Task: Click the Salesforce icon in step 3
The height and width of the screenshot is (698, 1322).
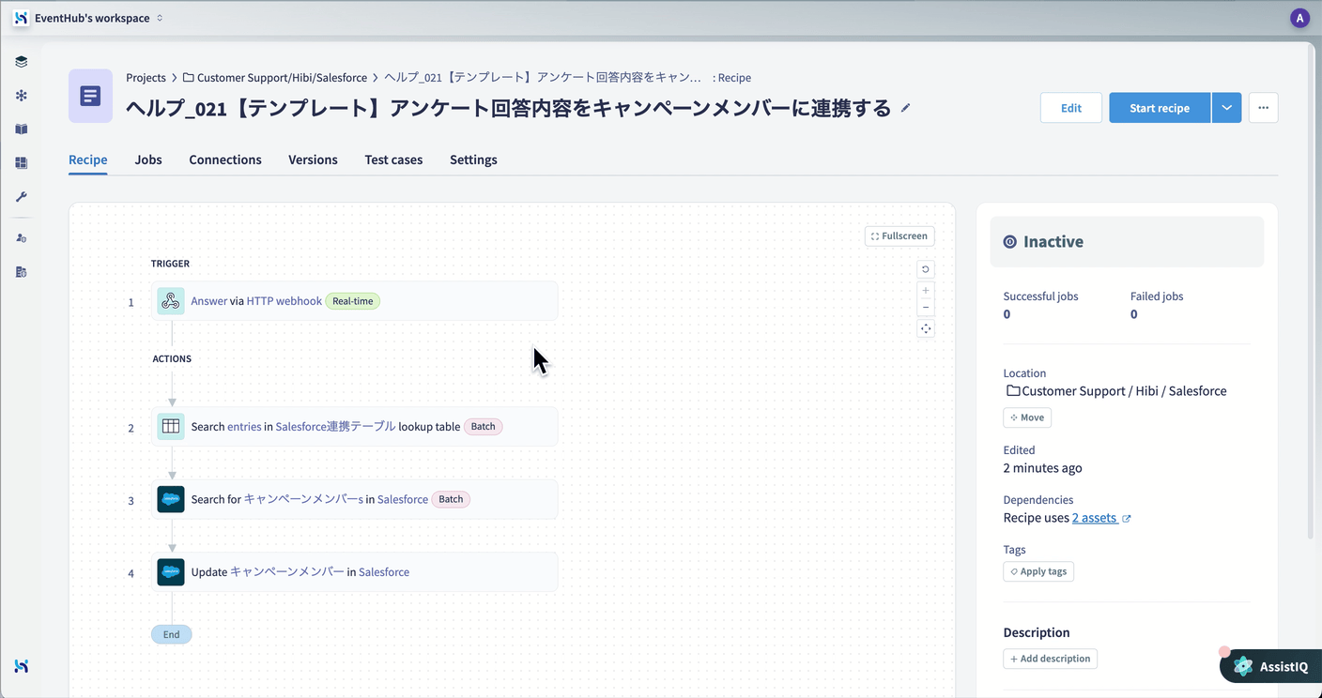Action: tap(171, 499)
